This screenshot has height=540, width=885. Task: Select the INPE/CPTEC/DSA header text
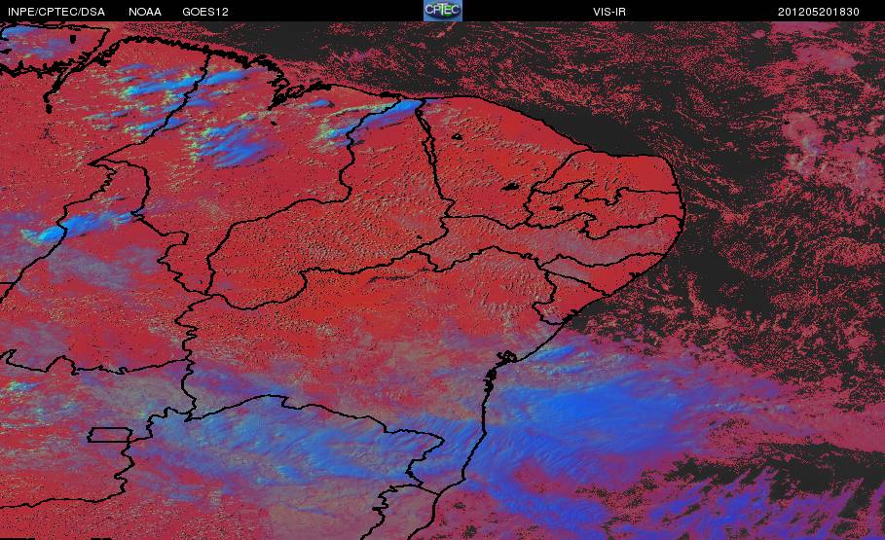click(56, 12)
